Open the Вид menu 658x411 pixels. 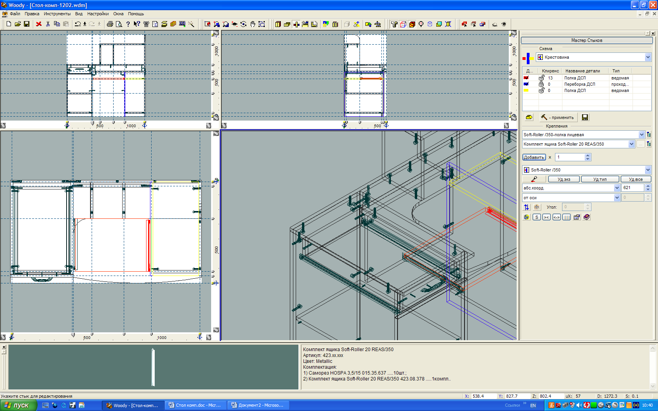tap(79, 14)
